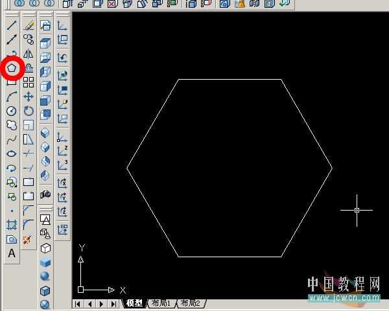Switch to the 布局2 tab

[191, 303]
